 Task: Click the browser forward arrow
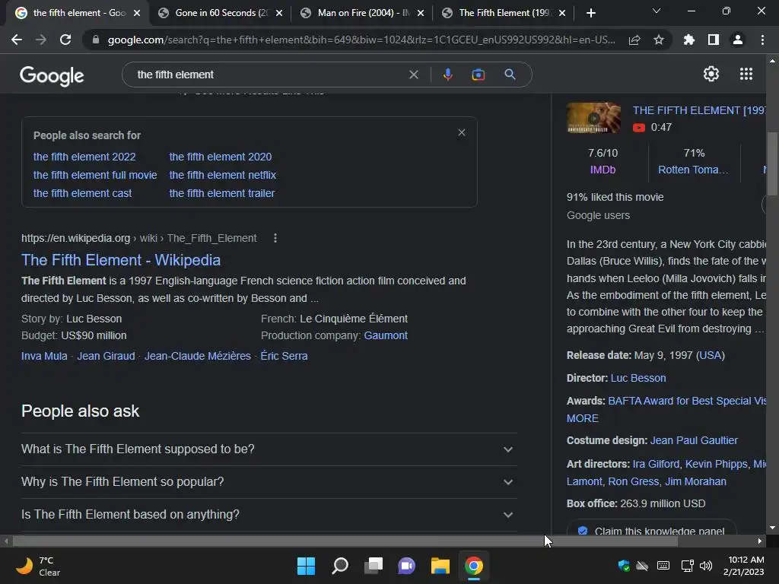click(x=41, y=40)
